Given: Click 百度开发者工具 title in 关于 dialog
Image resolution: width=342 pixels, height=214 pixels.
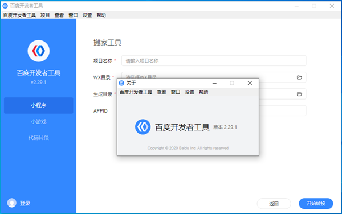Looking at the screenshot, I should point(182,127).
